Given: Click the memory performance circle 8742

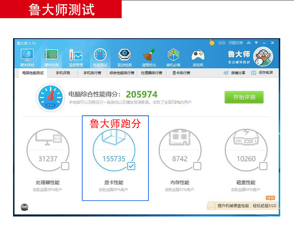Looking at the screenshot, I should 180,150.
